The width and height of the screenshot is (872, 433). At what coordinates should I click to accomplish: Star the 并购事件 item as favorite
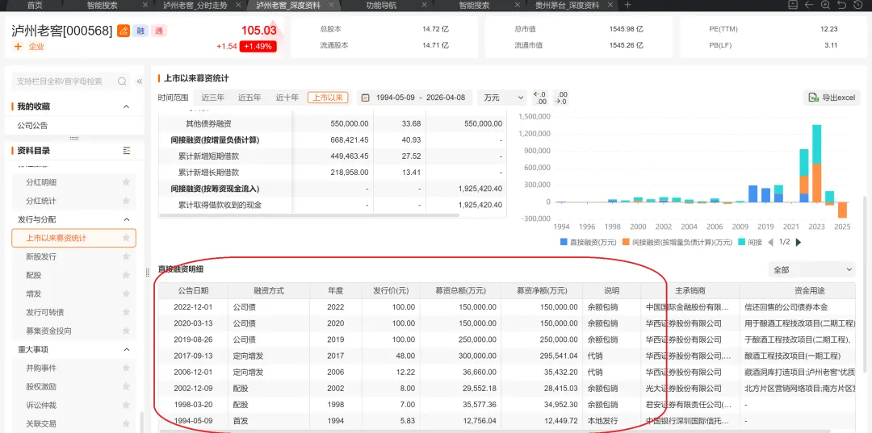126,368
